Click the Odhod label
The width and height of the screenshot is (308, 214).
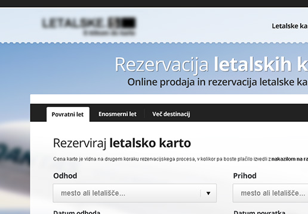tap(65, 176)
